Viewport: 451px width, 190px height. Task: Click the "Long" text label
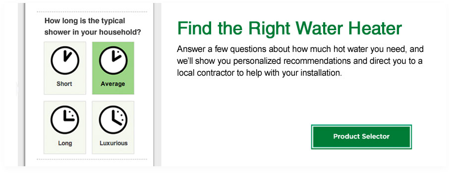tap(65, 143)
